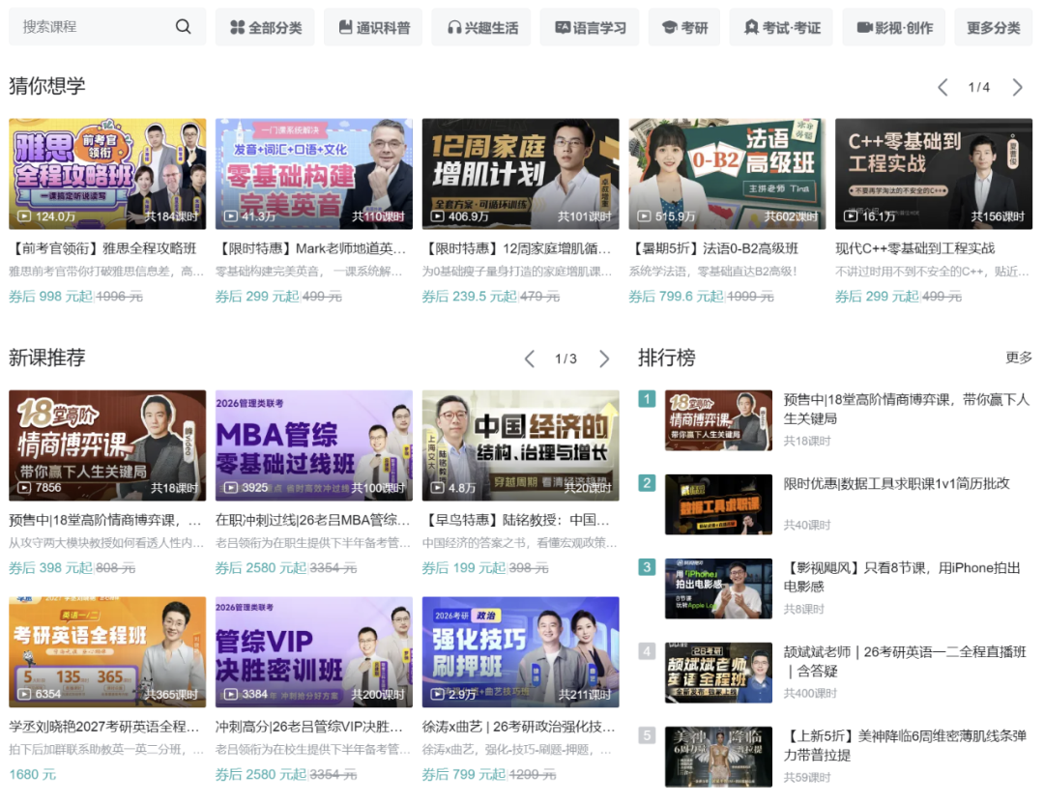The height and width of the screenshot is (803, 1044).
Task: Go back in 新课推荐 carousel
Action: coord(530,358)
